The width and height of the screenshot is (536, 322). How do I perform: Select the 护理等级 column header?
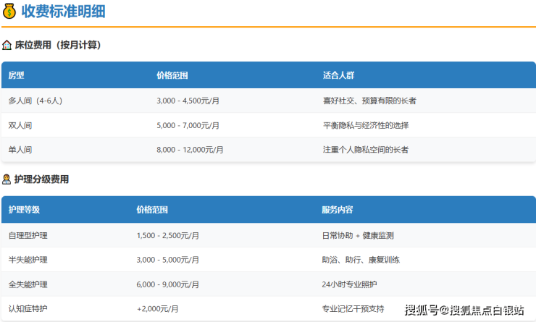tap(24, 210)
